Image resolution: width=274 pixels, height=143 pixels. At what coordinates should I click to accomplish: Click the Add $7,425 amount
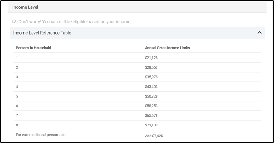154,136
